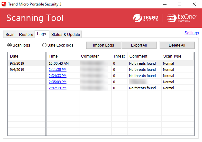Open the 2:35:09 PM log entry
This screenshot has height=142, width=202.
[57, 82]
